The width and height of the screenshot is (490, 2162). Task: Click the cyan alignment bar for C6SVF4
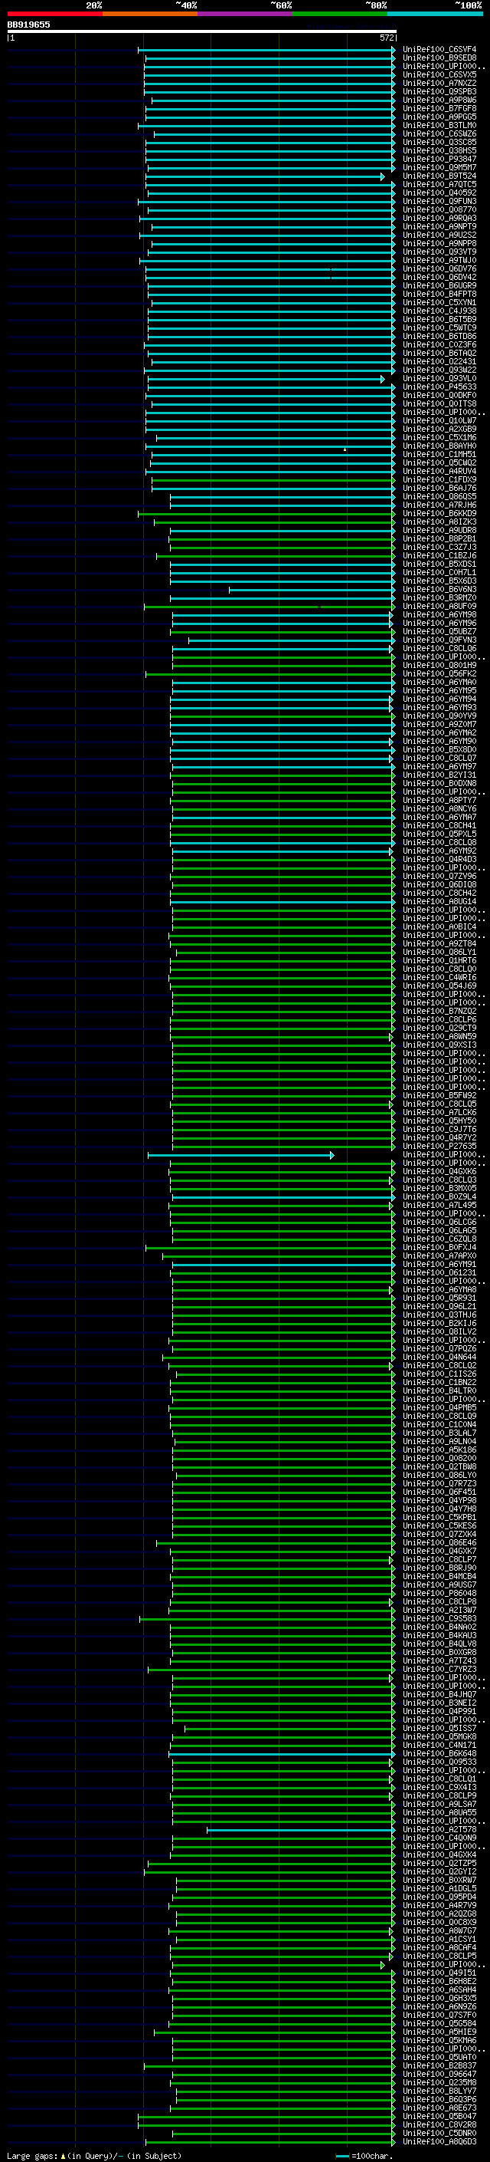pos(266,50)
